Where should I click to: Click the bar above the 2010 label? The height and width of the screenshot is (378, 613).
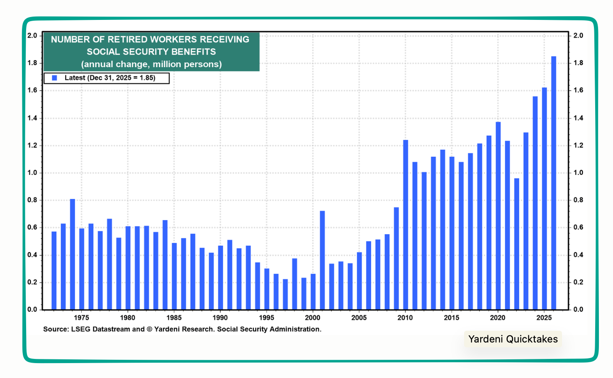click(x=406, y=225)
